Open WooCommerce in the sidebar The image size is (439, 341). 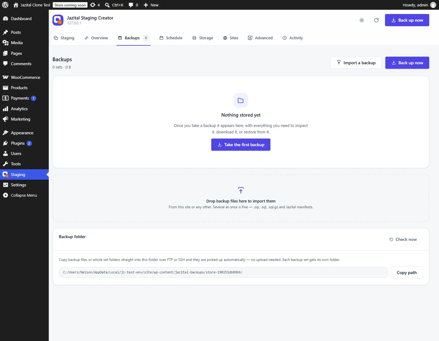coord(24,77)
